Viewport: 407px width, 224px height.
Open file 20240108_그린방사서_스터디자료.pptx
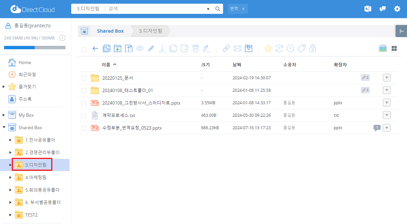pyautogui.click(x=141, y=103)
